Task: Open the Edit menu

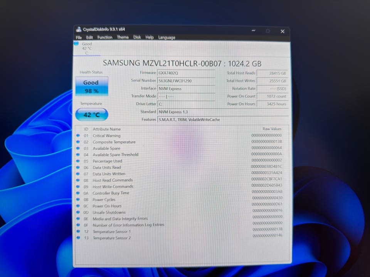Action: pos(89,37)
